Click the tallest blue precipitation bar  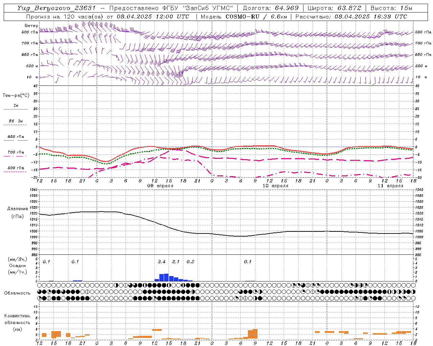click(x=166, y=277)
